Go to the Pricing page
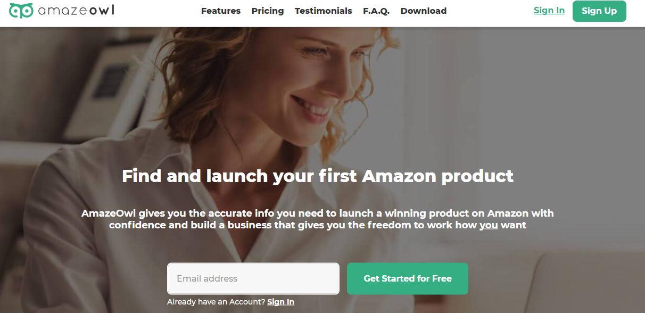The height and width of the screenshot is (313, 645). pos(268,11)
